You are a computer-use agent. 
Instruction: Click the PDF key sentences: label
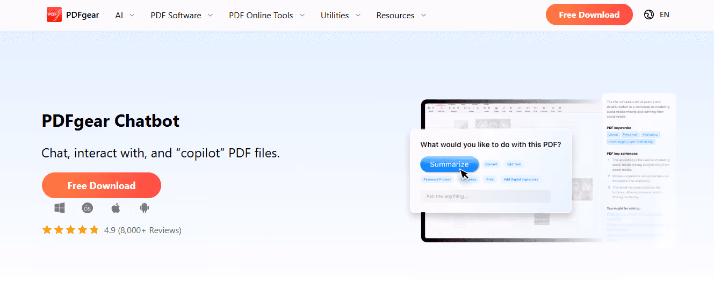[x=622, y=153]
